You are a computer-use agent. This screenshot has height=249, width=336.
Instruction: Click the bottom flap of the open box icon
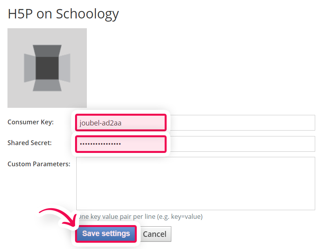(x=47, y=85)
